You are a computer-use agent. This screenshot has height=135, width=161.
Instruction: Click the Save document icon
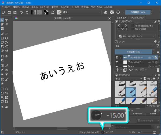click(15, 12)
